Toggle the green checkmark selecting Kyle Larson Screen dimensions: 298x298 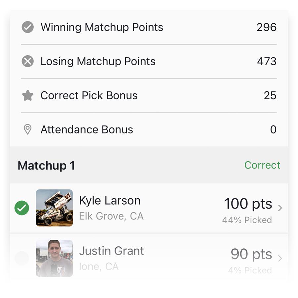coord(22,208)
